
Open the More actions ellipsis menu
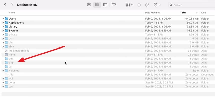point(157,5)
